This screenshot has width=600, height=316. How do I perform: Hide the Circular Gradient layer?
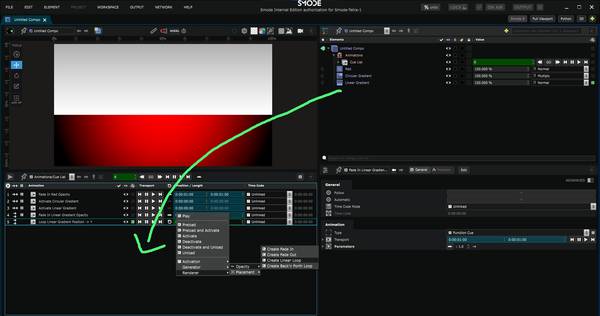click(448, 76)
